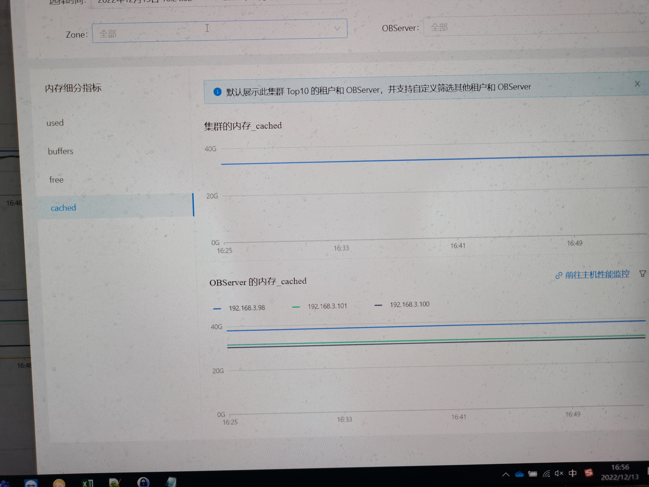Open the 前往主机性能监控 link
This screenshot has width=649, height=487.
point(597,274)
